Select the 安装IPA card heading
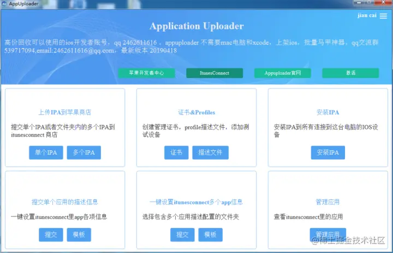Screen dimensions: 393x253 [328, 112]
